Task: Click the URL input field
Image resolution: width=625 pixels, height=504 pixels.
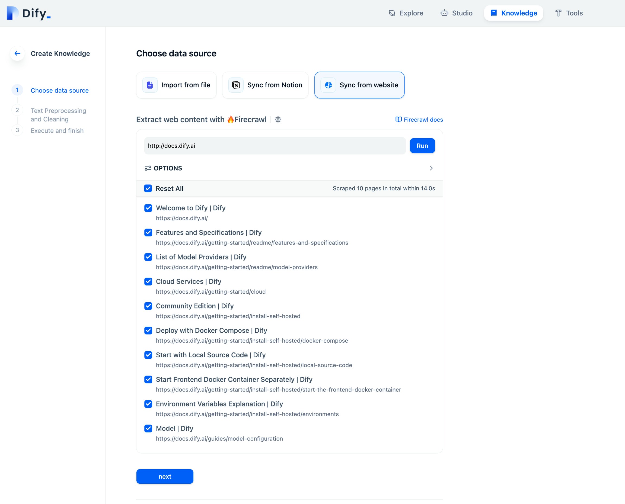Action: point(275,146)
